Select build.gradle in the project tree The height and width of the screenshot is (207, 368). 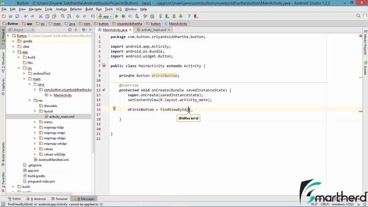point(36,176)
